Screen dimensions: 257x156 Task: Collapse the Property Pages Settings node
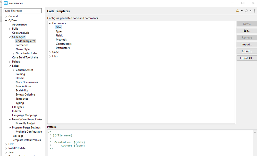(x=10, y=128)
